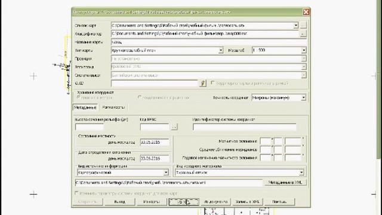Image resolution: width=382 pixels, height=215 pixels.
Task: Click the browse button beside the map list field
Action: point(303,25)
